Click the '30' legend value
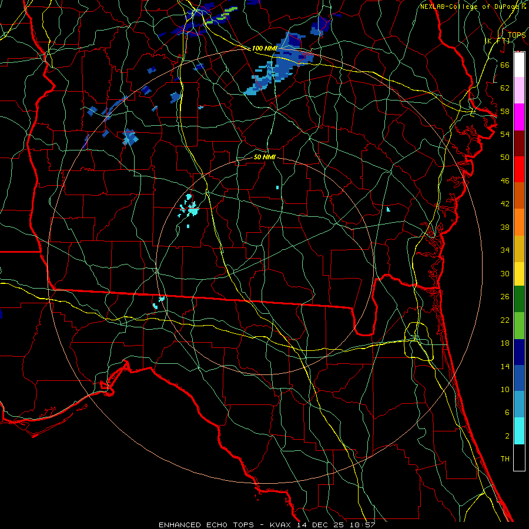 click(x=505, y=273)
